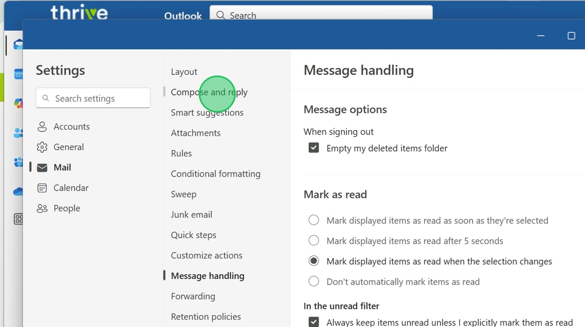
Task: Open Compose and reply settings
Action: tap(209, 92)
